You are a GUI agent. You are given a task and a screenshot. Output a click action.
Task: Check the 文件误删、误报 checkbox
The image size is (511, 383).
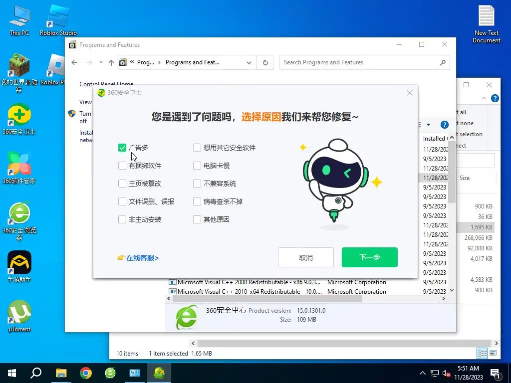(122, 201)
